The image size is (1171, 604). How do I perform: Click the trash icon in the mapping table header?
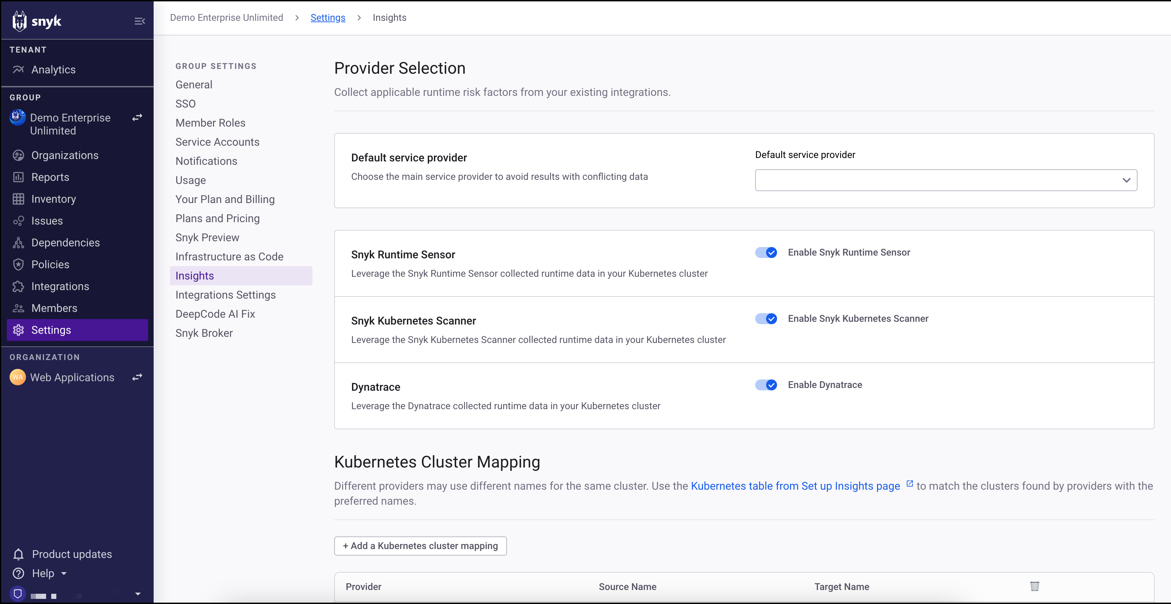[x=1034, y=586]
